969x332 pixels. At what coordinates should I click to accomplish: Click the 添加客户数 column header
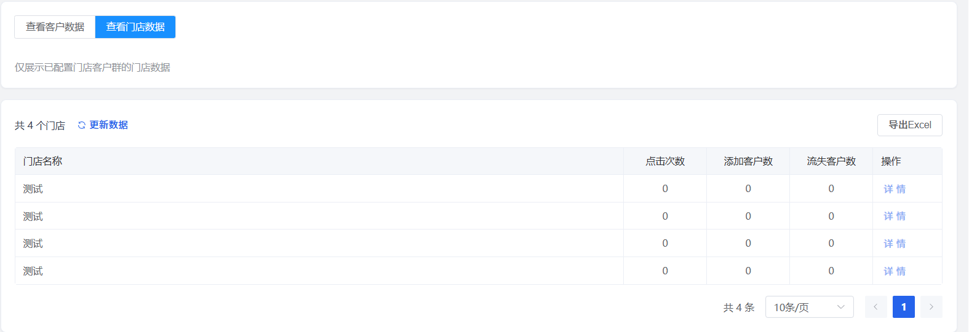(748, 161)
